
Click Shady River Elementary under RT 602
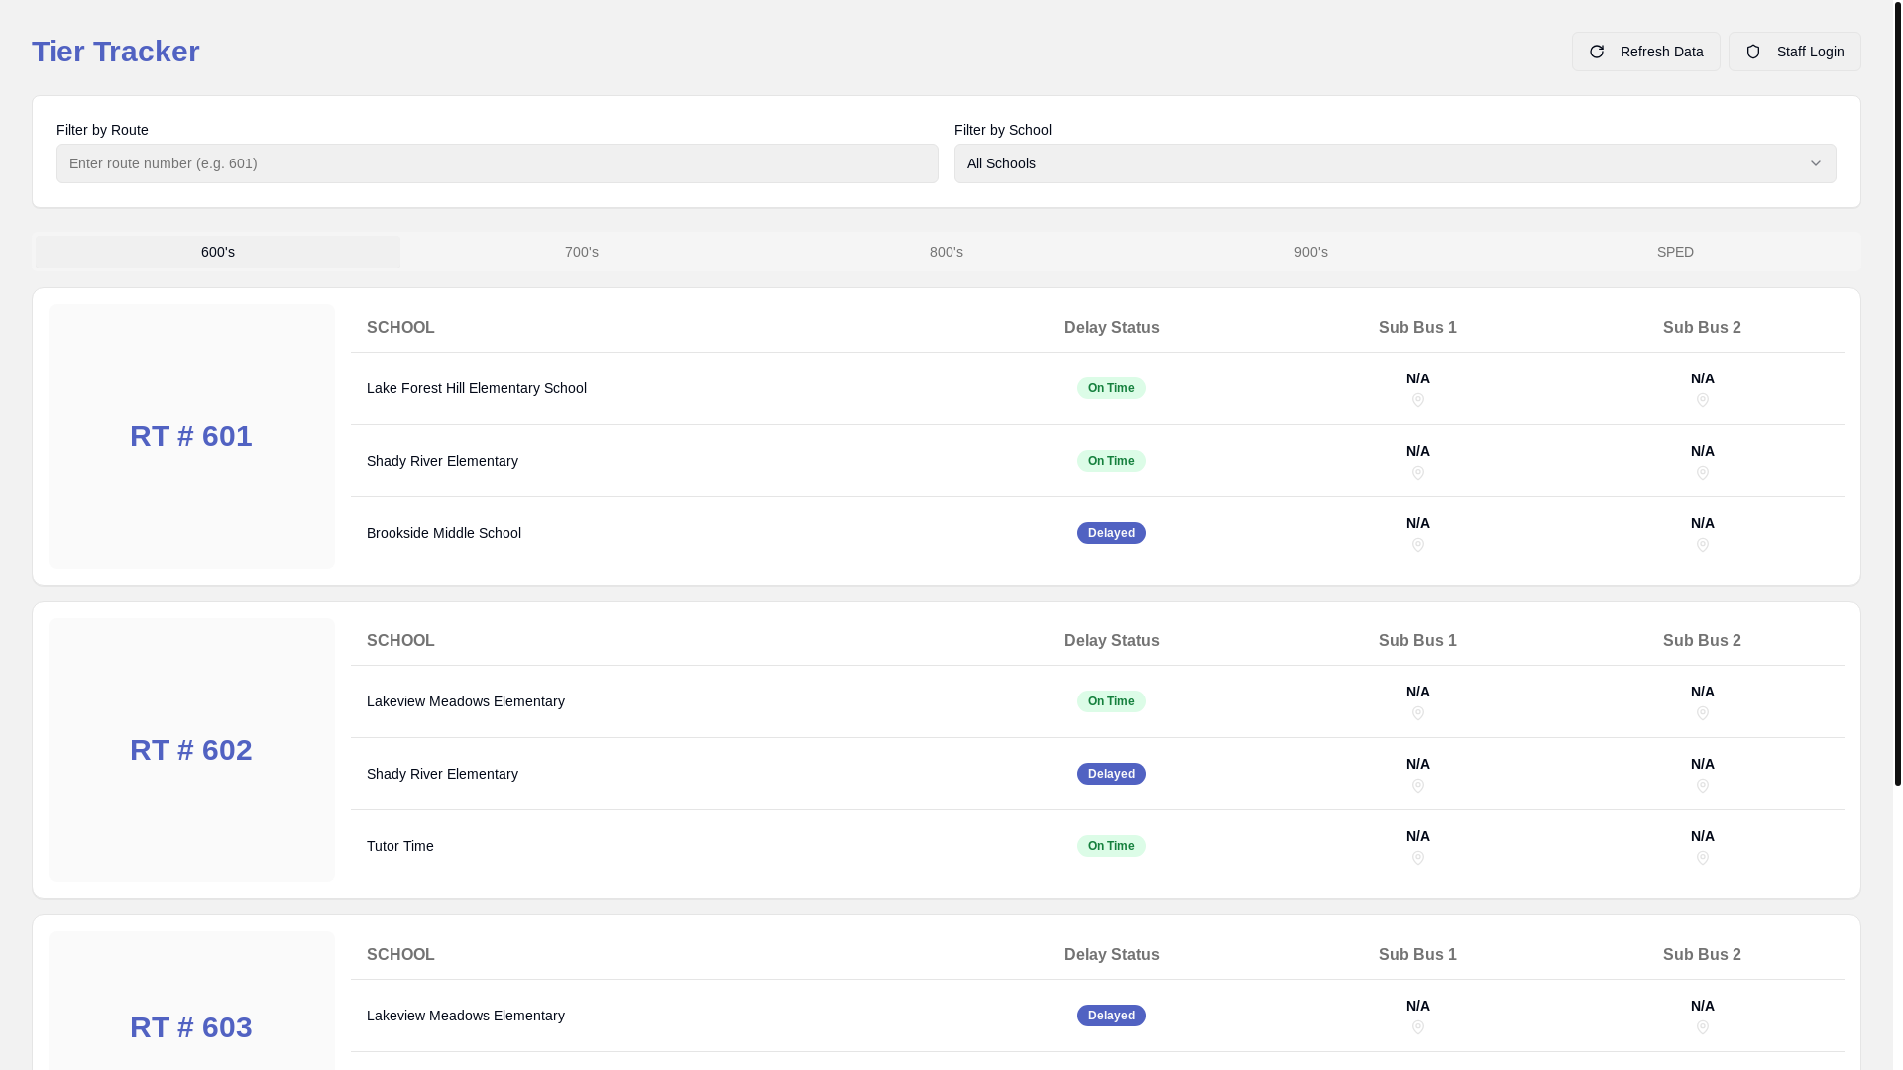(442, 774)
